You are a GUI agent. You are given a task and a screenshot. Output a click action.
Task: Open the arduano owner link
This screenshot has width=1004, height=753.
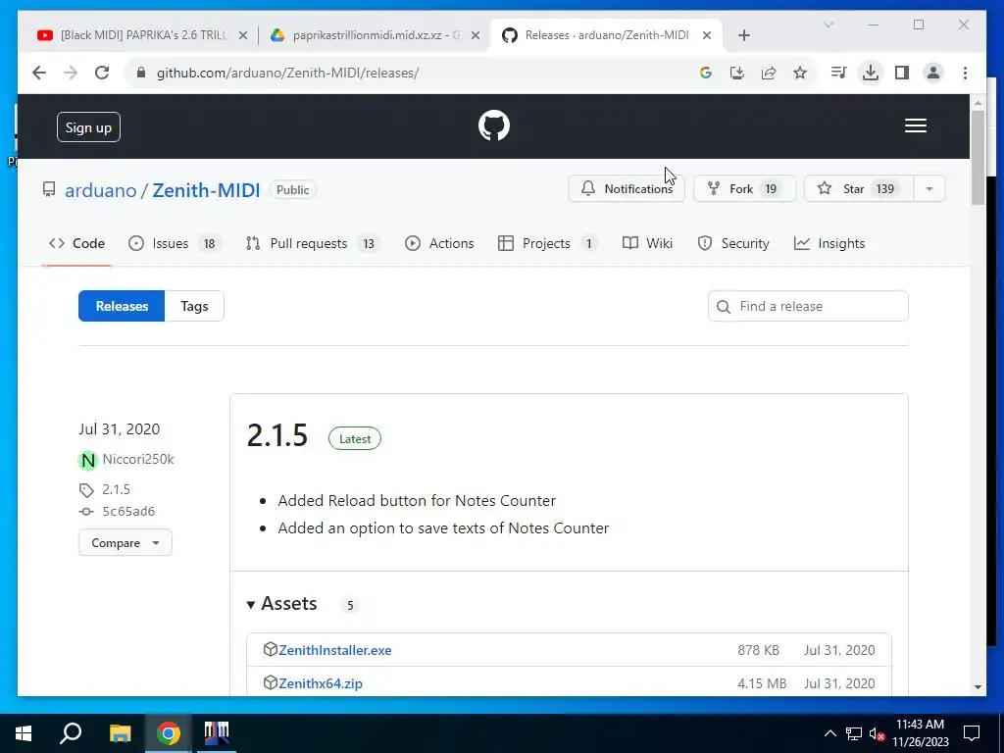point(101,190)
